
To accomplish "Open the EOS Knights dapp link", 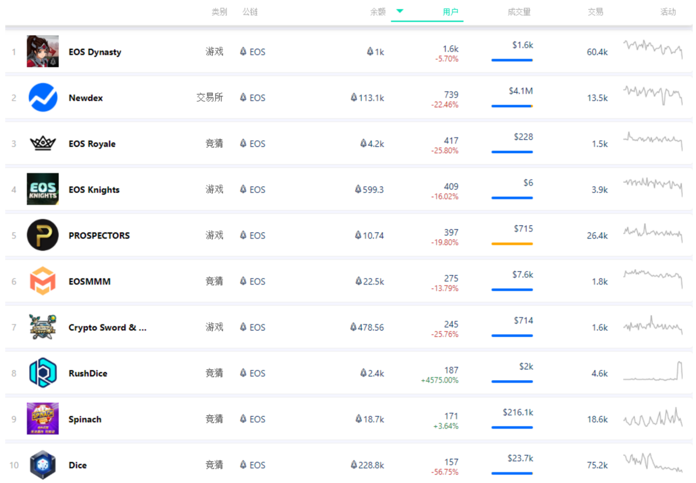I will tap(94, 190).
